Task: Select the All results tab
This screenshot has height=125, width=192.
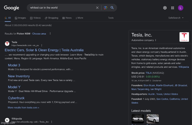Action: pyautogui.click(x=8, y=18)
